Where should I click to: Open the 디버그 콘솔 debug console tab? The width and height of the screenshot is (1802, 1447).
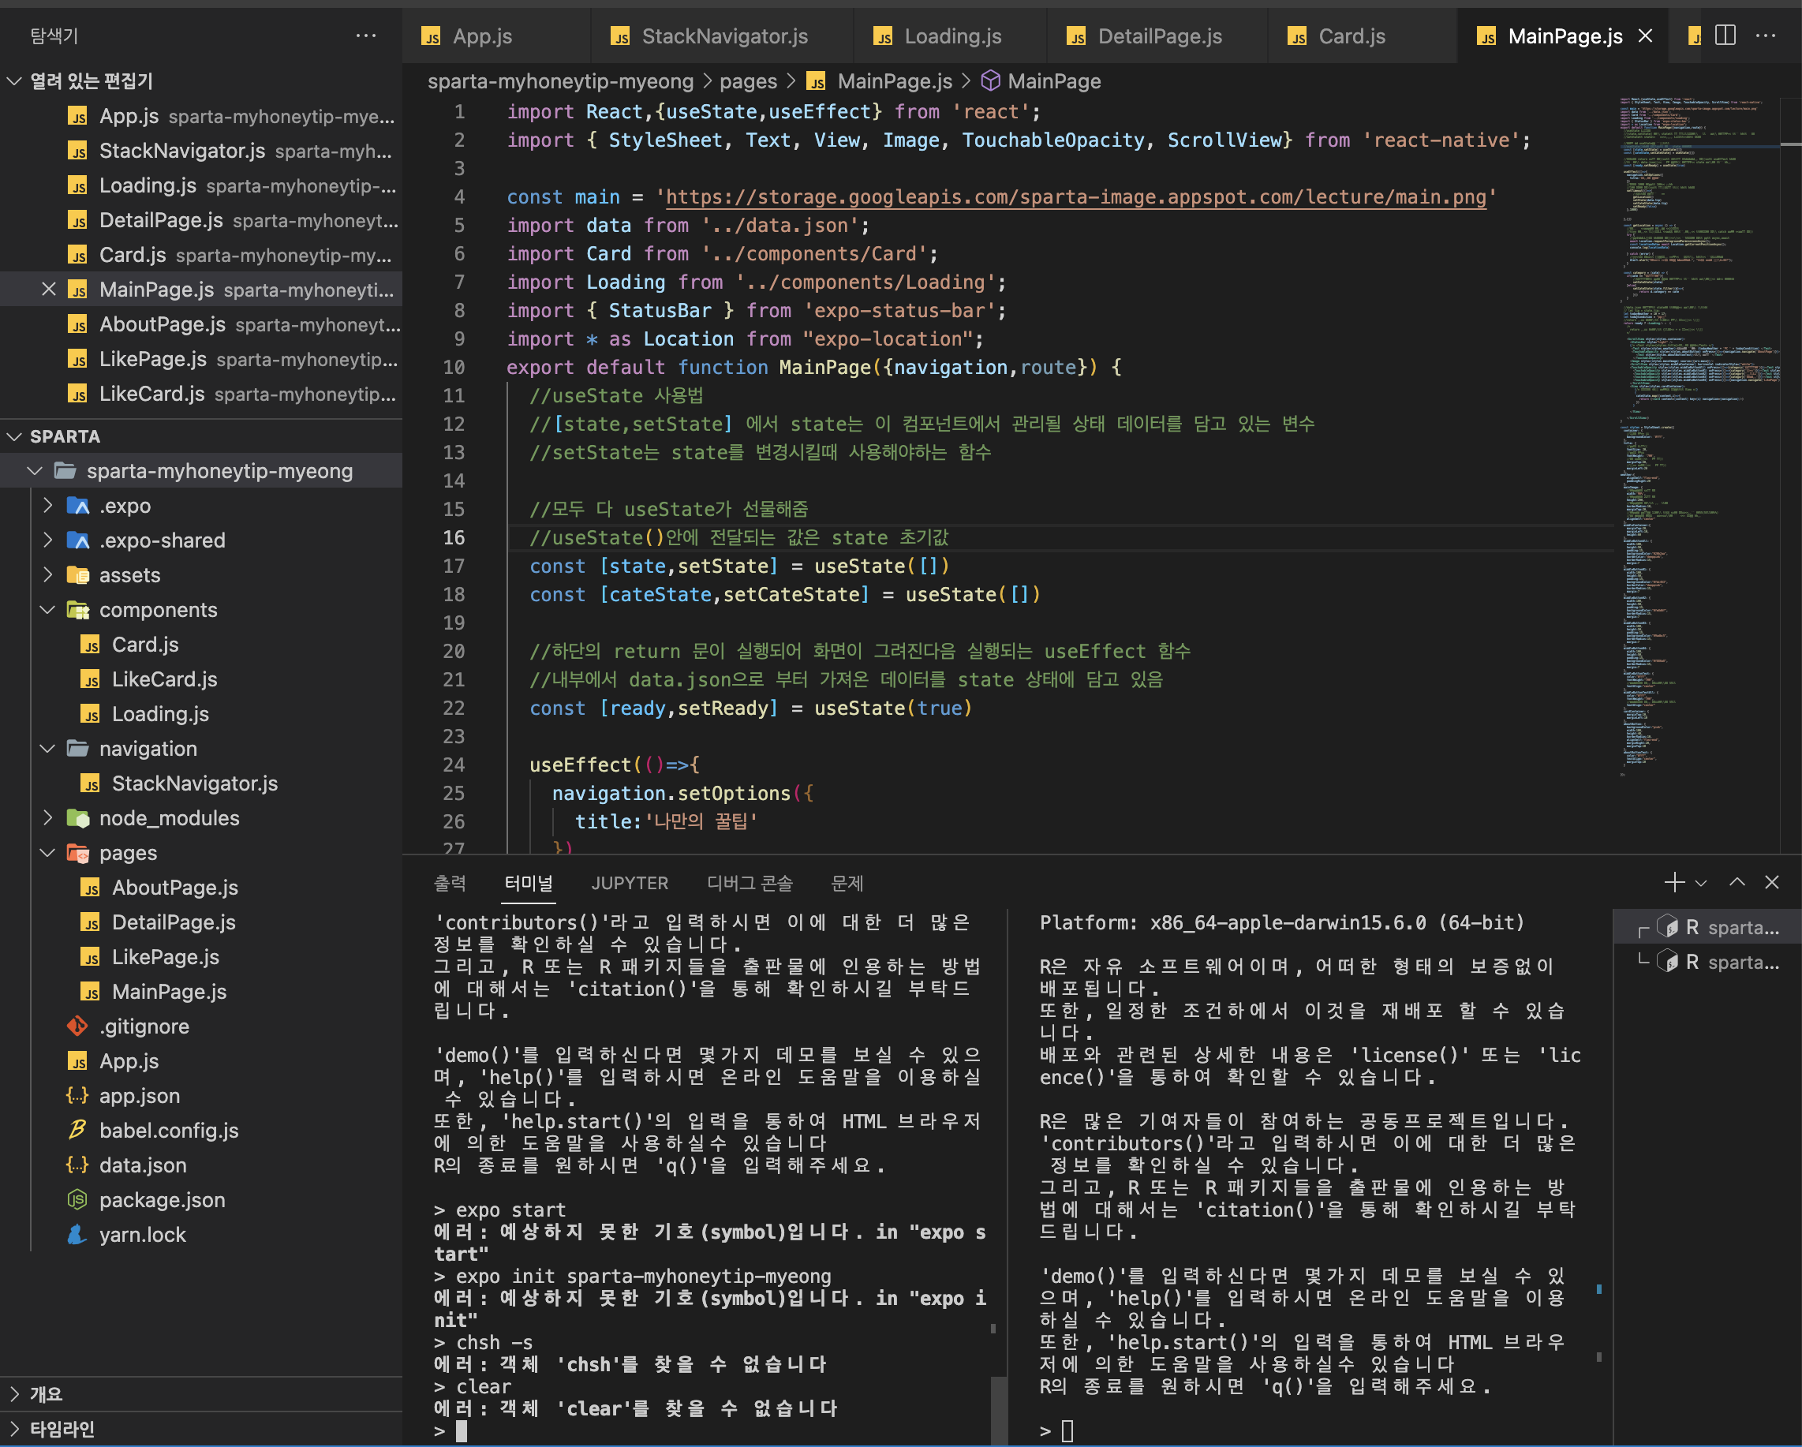click(749, 883)
